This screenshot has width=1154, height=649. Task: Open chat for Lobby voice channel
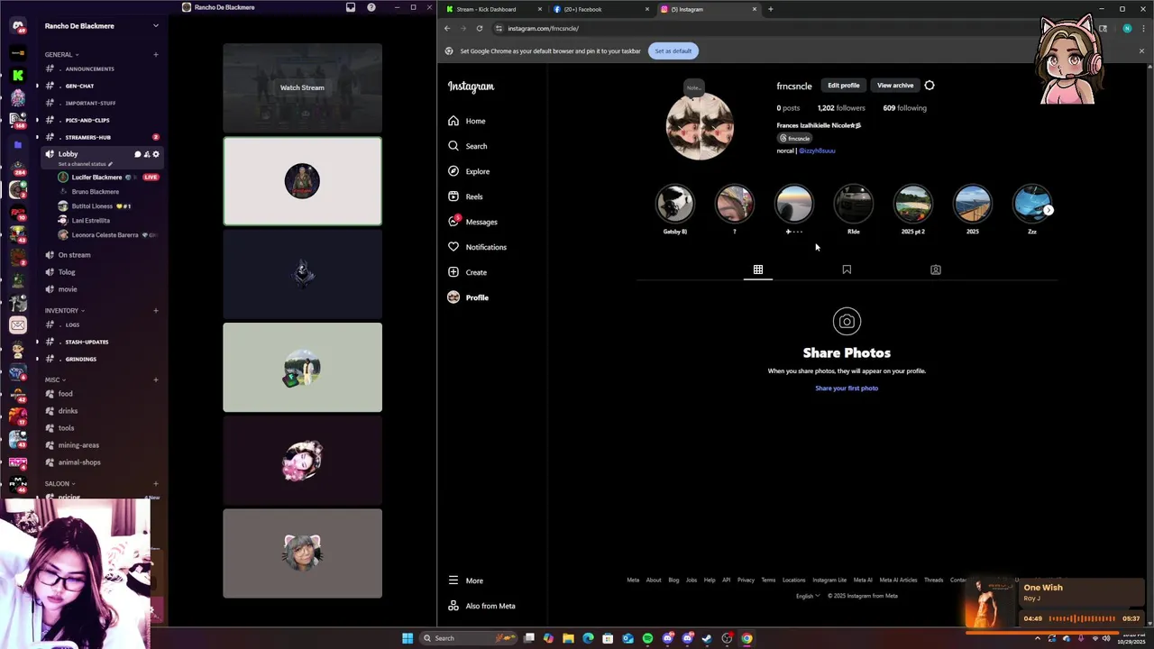pyautogui.click(x=137, y=154)
